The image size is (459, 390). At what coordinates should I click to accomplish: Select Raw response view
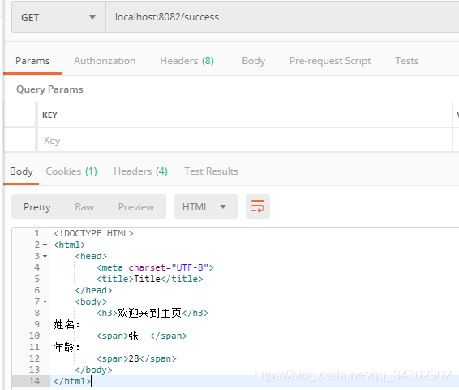point(84,207)
